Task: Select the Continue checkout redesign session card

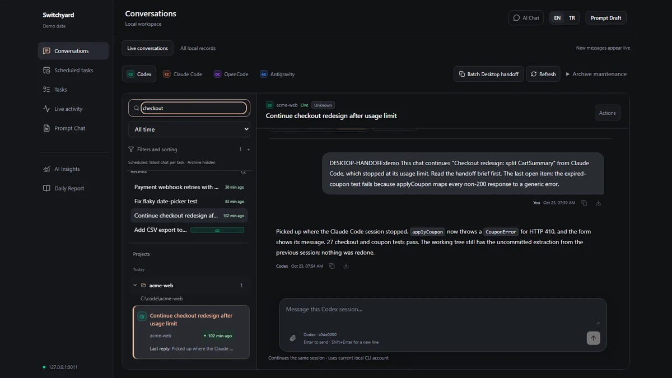Action: click(x=191, y=332)
